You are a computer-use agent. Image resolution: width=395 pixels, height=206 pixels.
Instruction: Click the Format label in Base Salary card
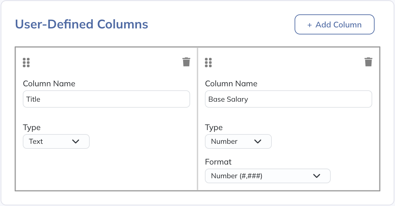(218, 162)
